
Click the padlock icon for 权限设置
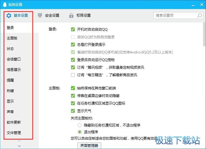[71, 15]
